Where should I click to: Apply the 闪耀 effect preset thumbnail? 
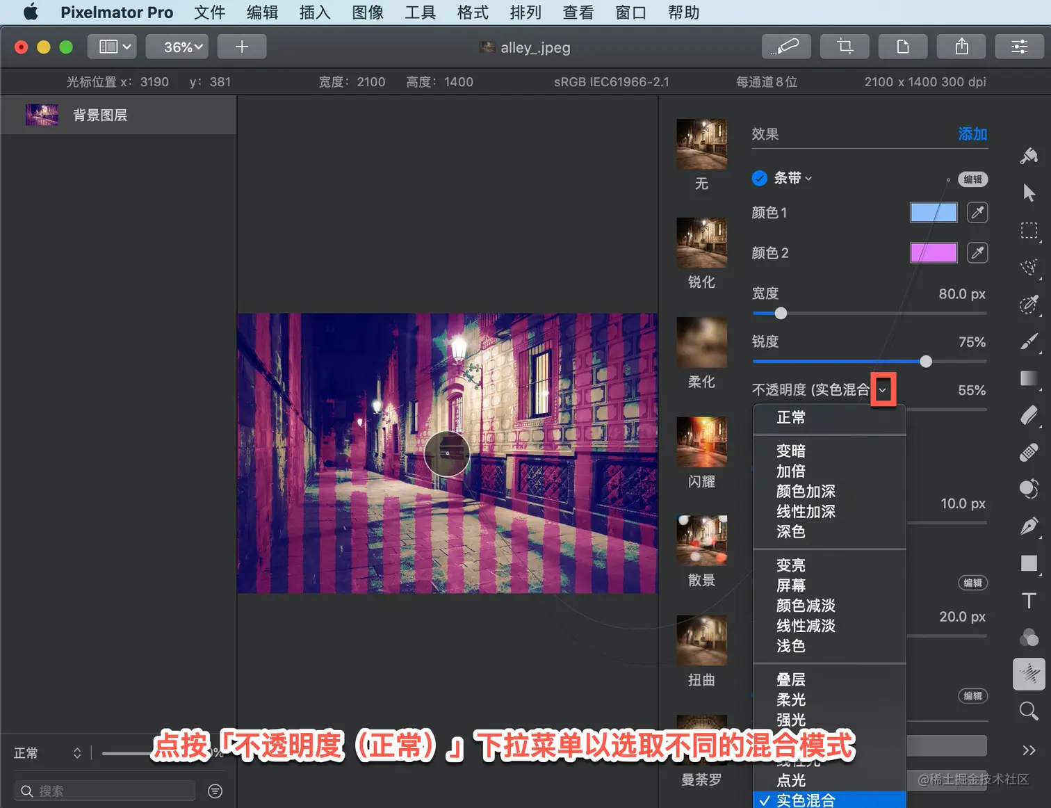point(701,442)
